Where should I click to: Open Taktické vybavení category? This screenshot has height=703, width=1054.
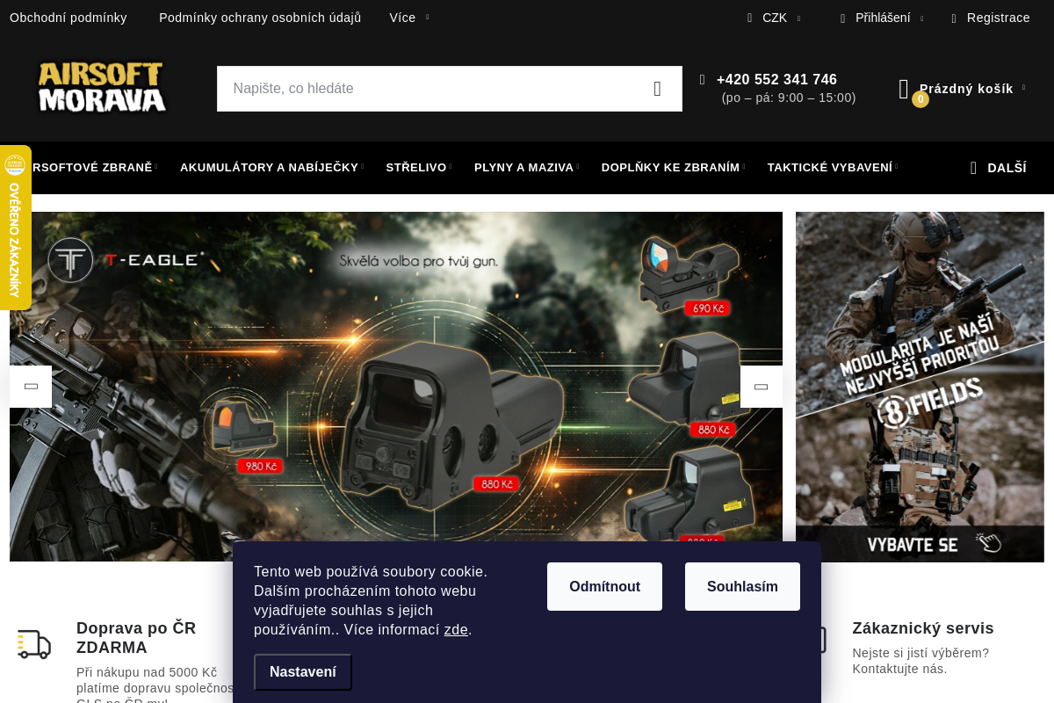[830, 167]
